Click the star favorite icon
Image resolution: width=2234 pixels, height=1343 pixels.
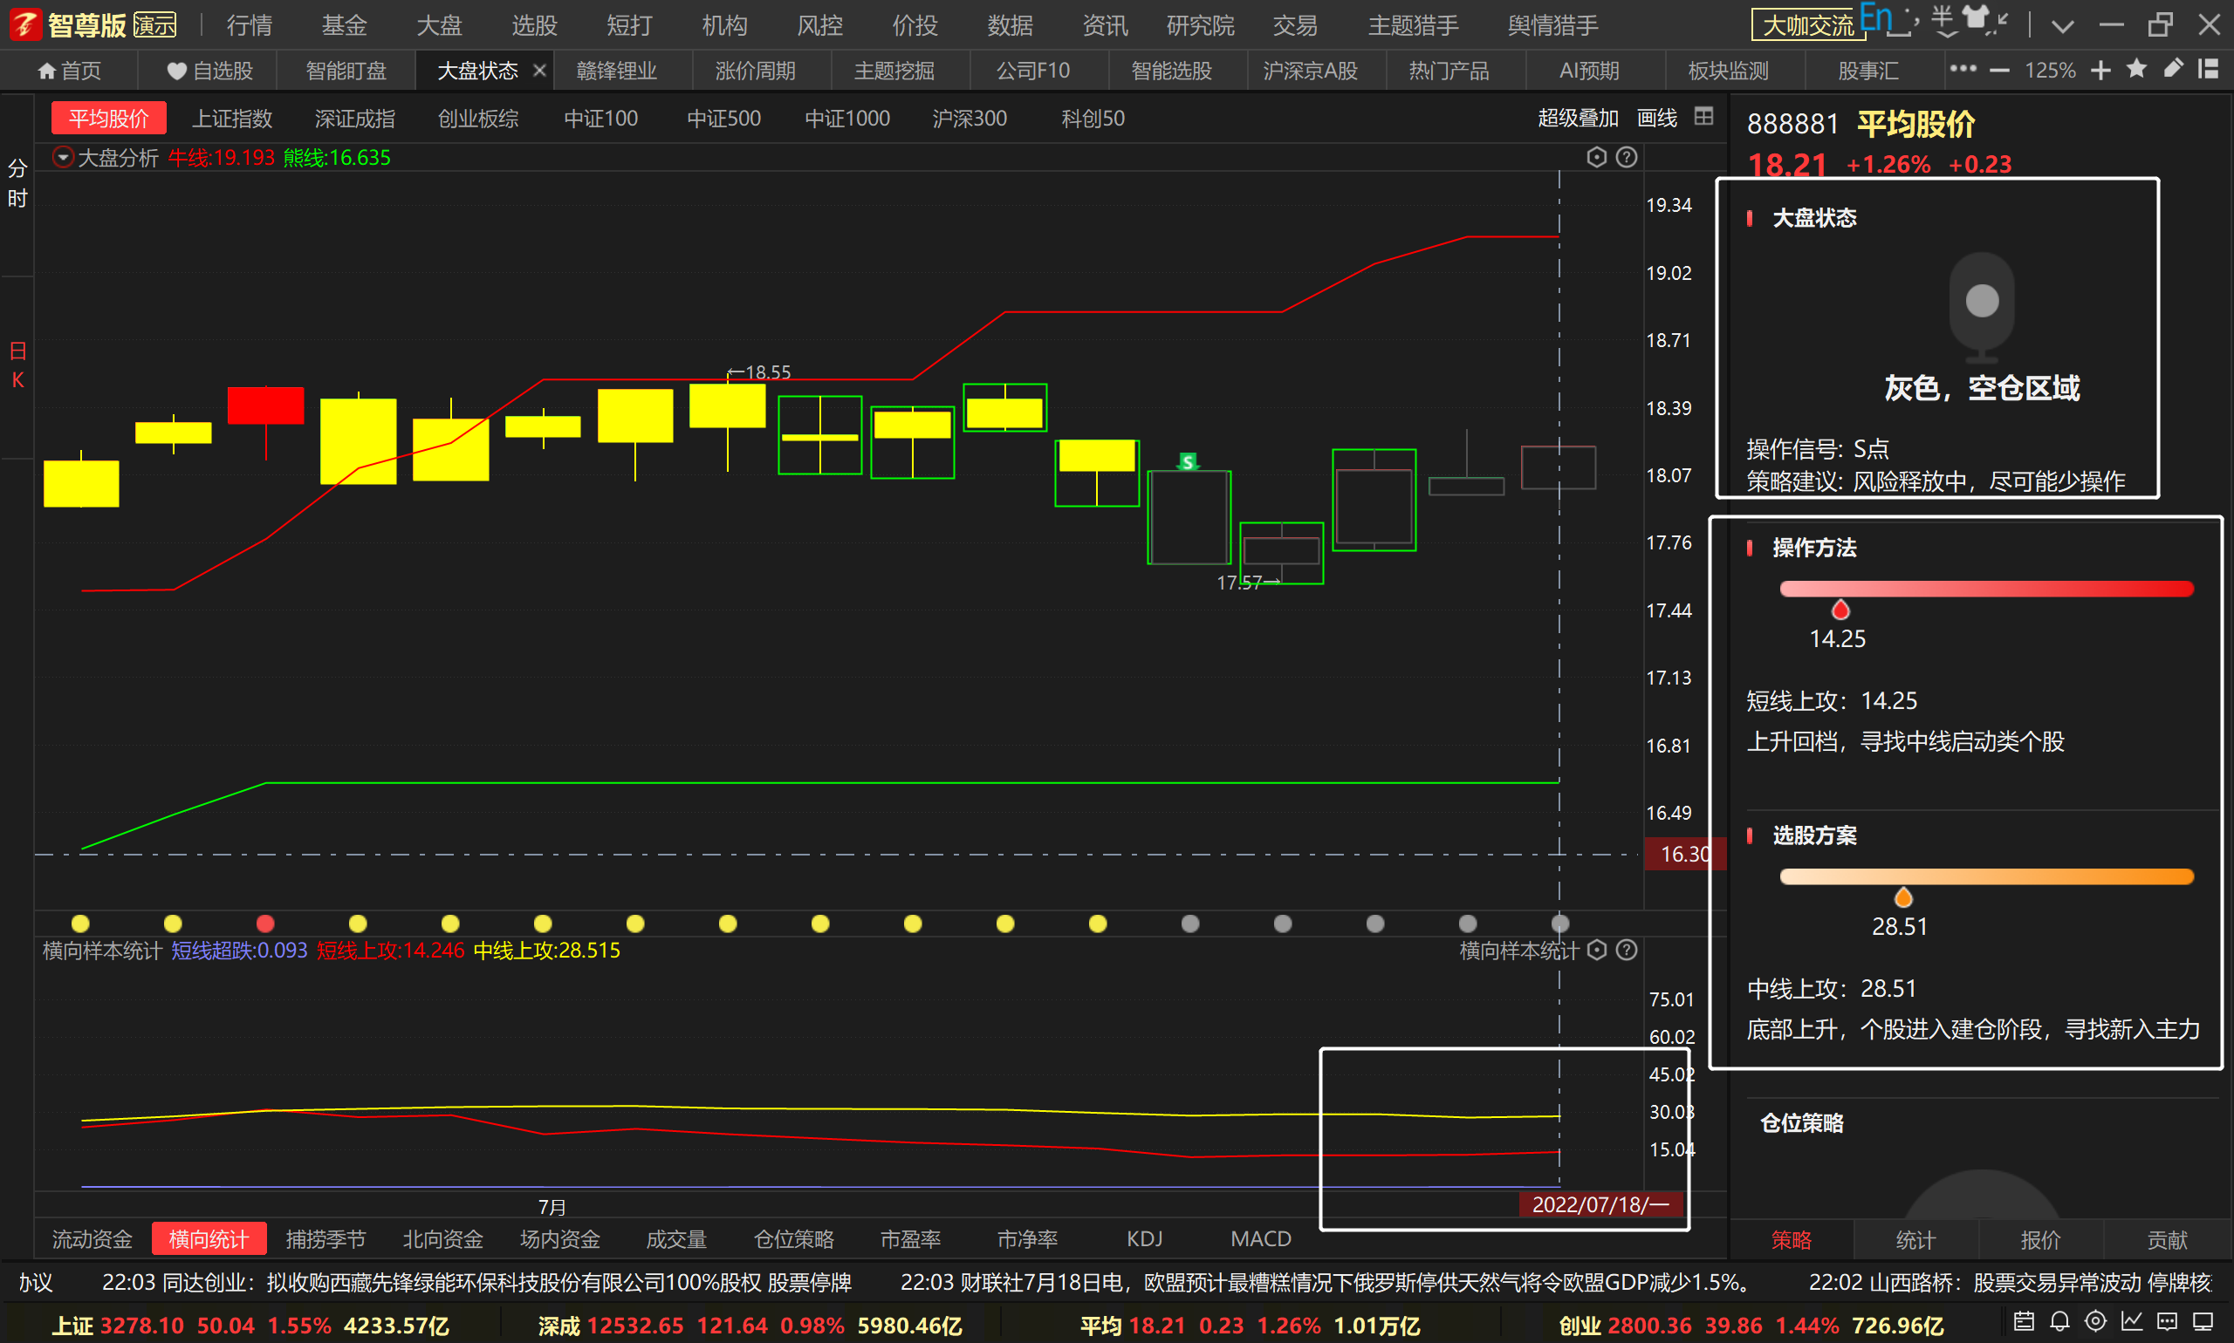coord(2137,69)
